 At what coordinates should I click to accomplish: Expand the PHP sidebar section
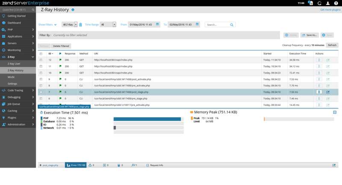(x=33, y=29)
